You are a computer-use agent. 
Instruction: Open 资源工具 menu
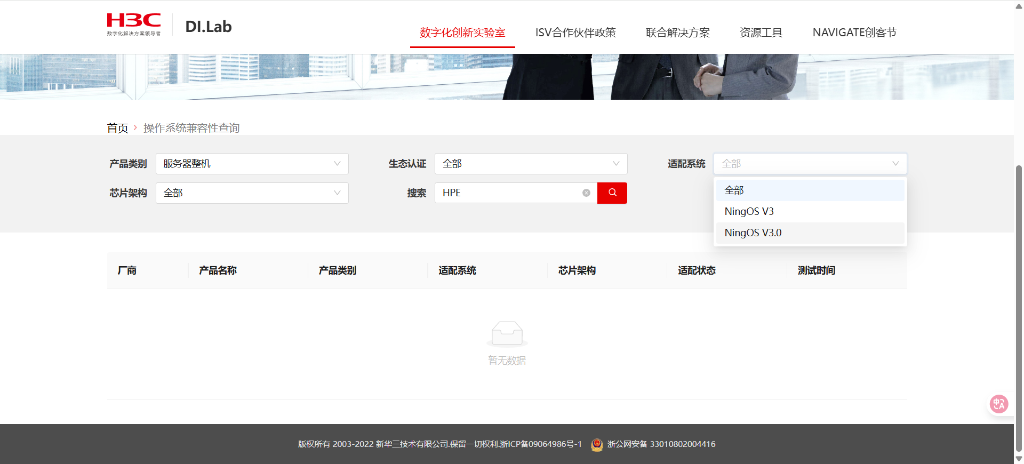tap(761, 33)
